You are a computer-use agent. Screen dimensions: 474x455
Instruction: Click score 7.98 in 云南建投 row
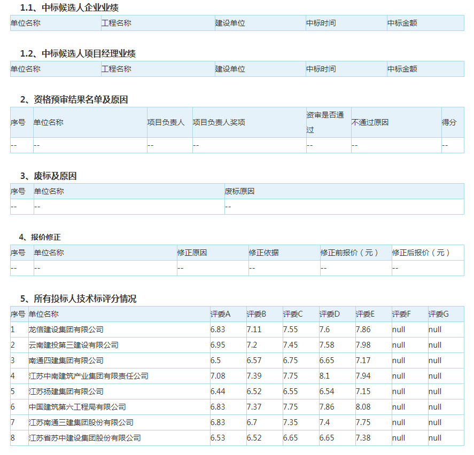[x=363, y=345]
